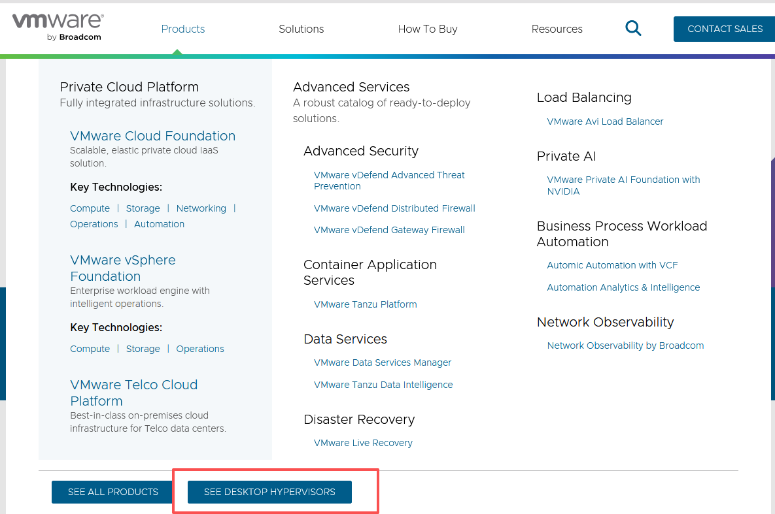Click the Advanced Security heading
This screenshot has width=775, height=514.
tap(361, 151)
